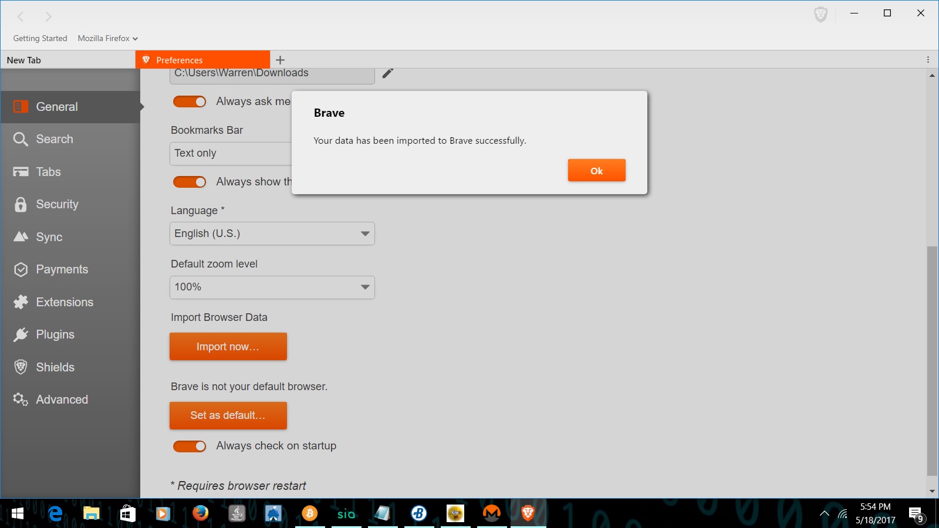Expand Mozilla Firefox bookmarks folder
This screenshot has height=528, width=939.
[x=108, y=38]
